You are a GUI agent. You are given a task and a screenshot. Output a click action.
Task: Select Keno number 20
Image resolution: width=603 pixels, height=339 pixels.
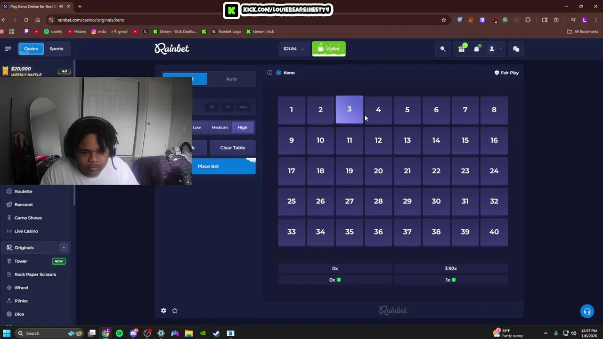point(378,170)
